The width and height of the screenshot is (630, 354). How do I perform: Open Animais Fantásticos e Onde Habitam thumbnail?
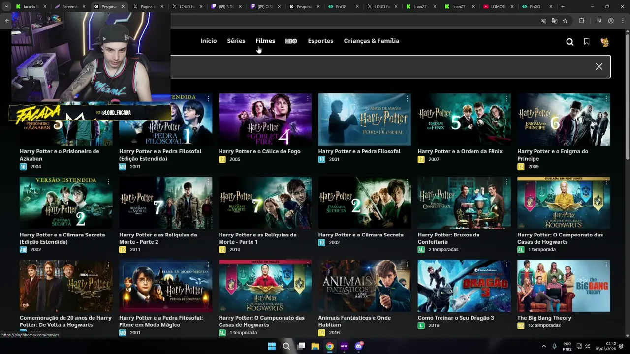[x=364, y=286]
